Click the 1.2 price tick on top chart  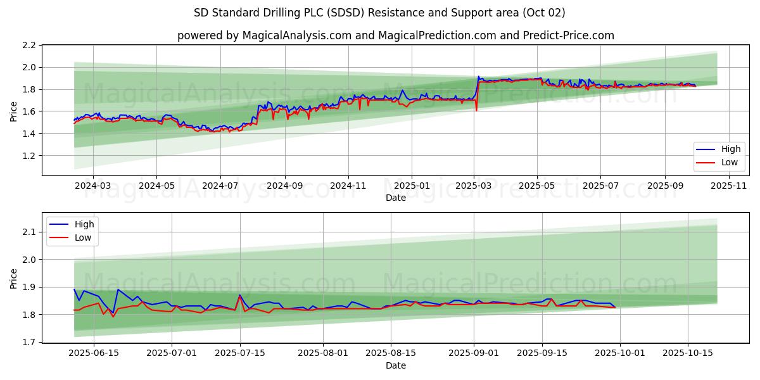tap(29, 156)
